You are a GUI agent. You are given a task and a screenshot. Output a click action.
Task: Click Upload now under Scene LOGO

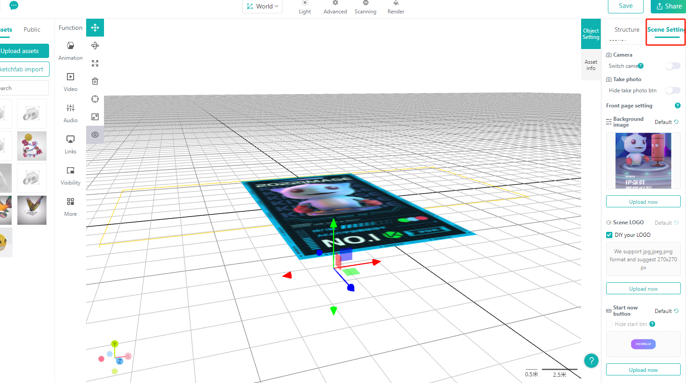[x=643, y=289]
